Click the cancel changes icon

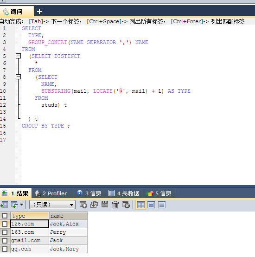pyautogui.click(x=126, y=205)
